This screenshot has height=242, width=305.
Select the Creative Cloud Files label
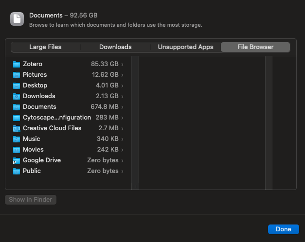point(52,128)
